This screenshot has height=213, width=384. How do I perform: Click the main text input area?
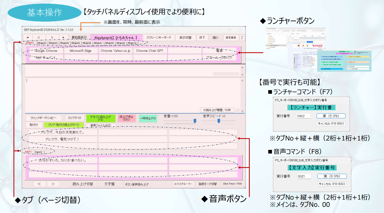(132, 96)
